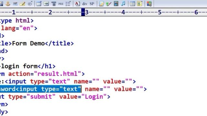
Task: Click the ruler at column marker 3
Action: coord(87,12)
